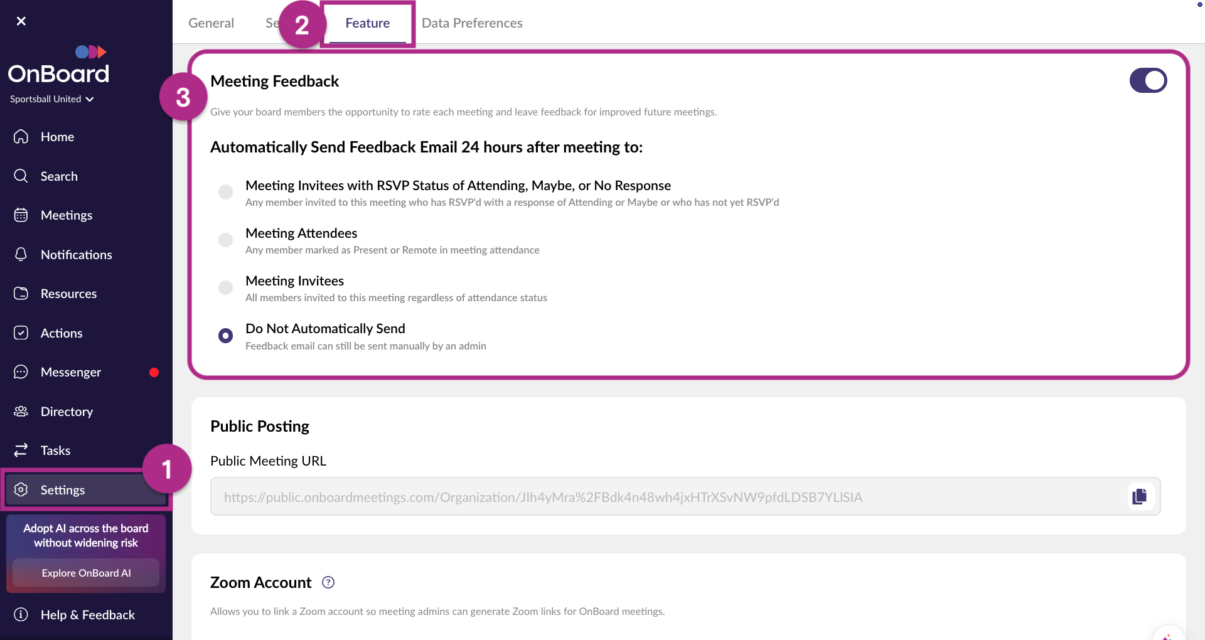Copy the Public Meeting URL using the copy icon

[1140, 496]
